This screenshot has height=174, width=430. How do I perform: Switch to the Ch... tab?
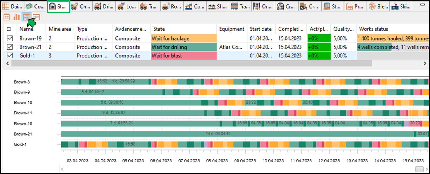[x=81, y=6]
